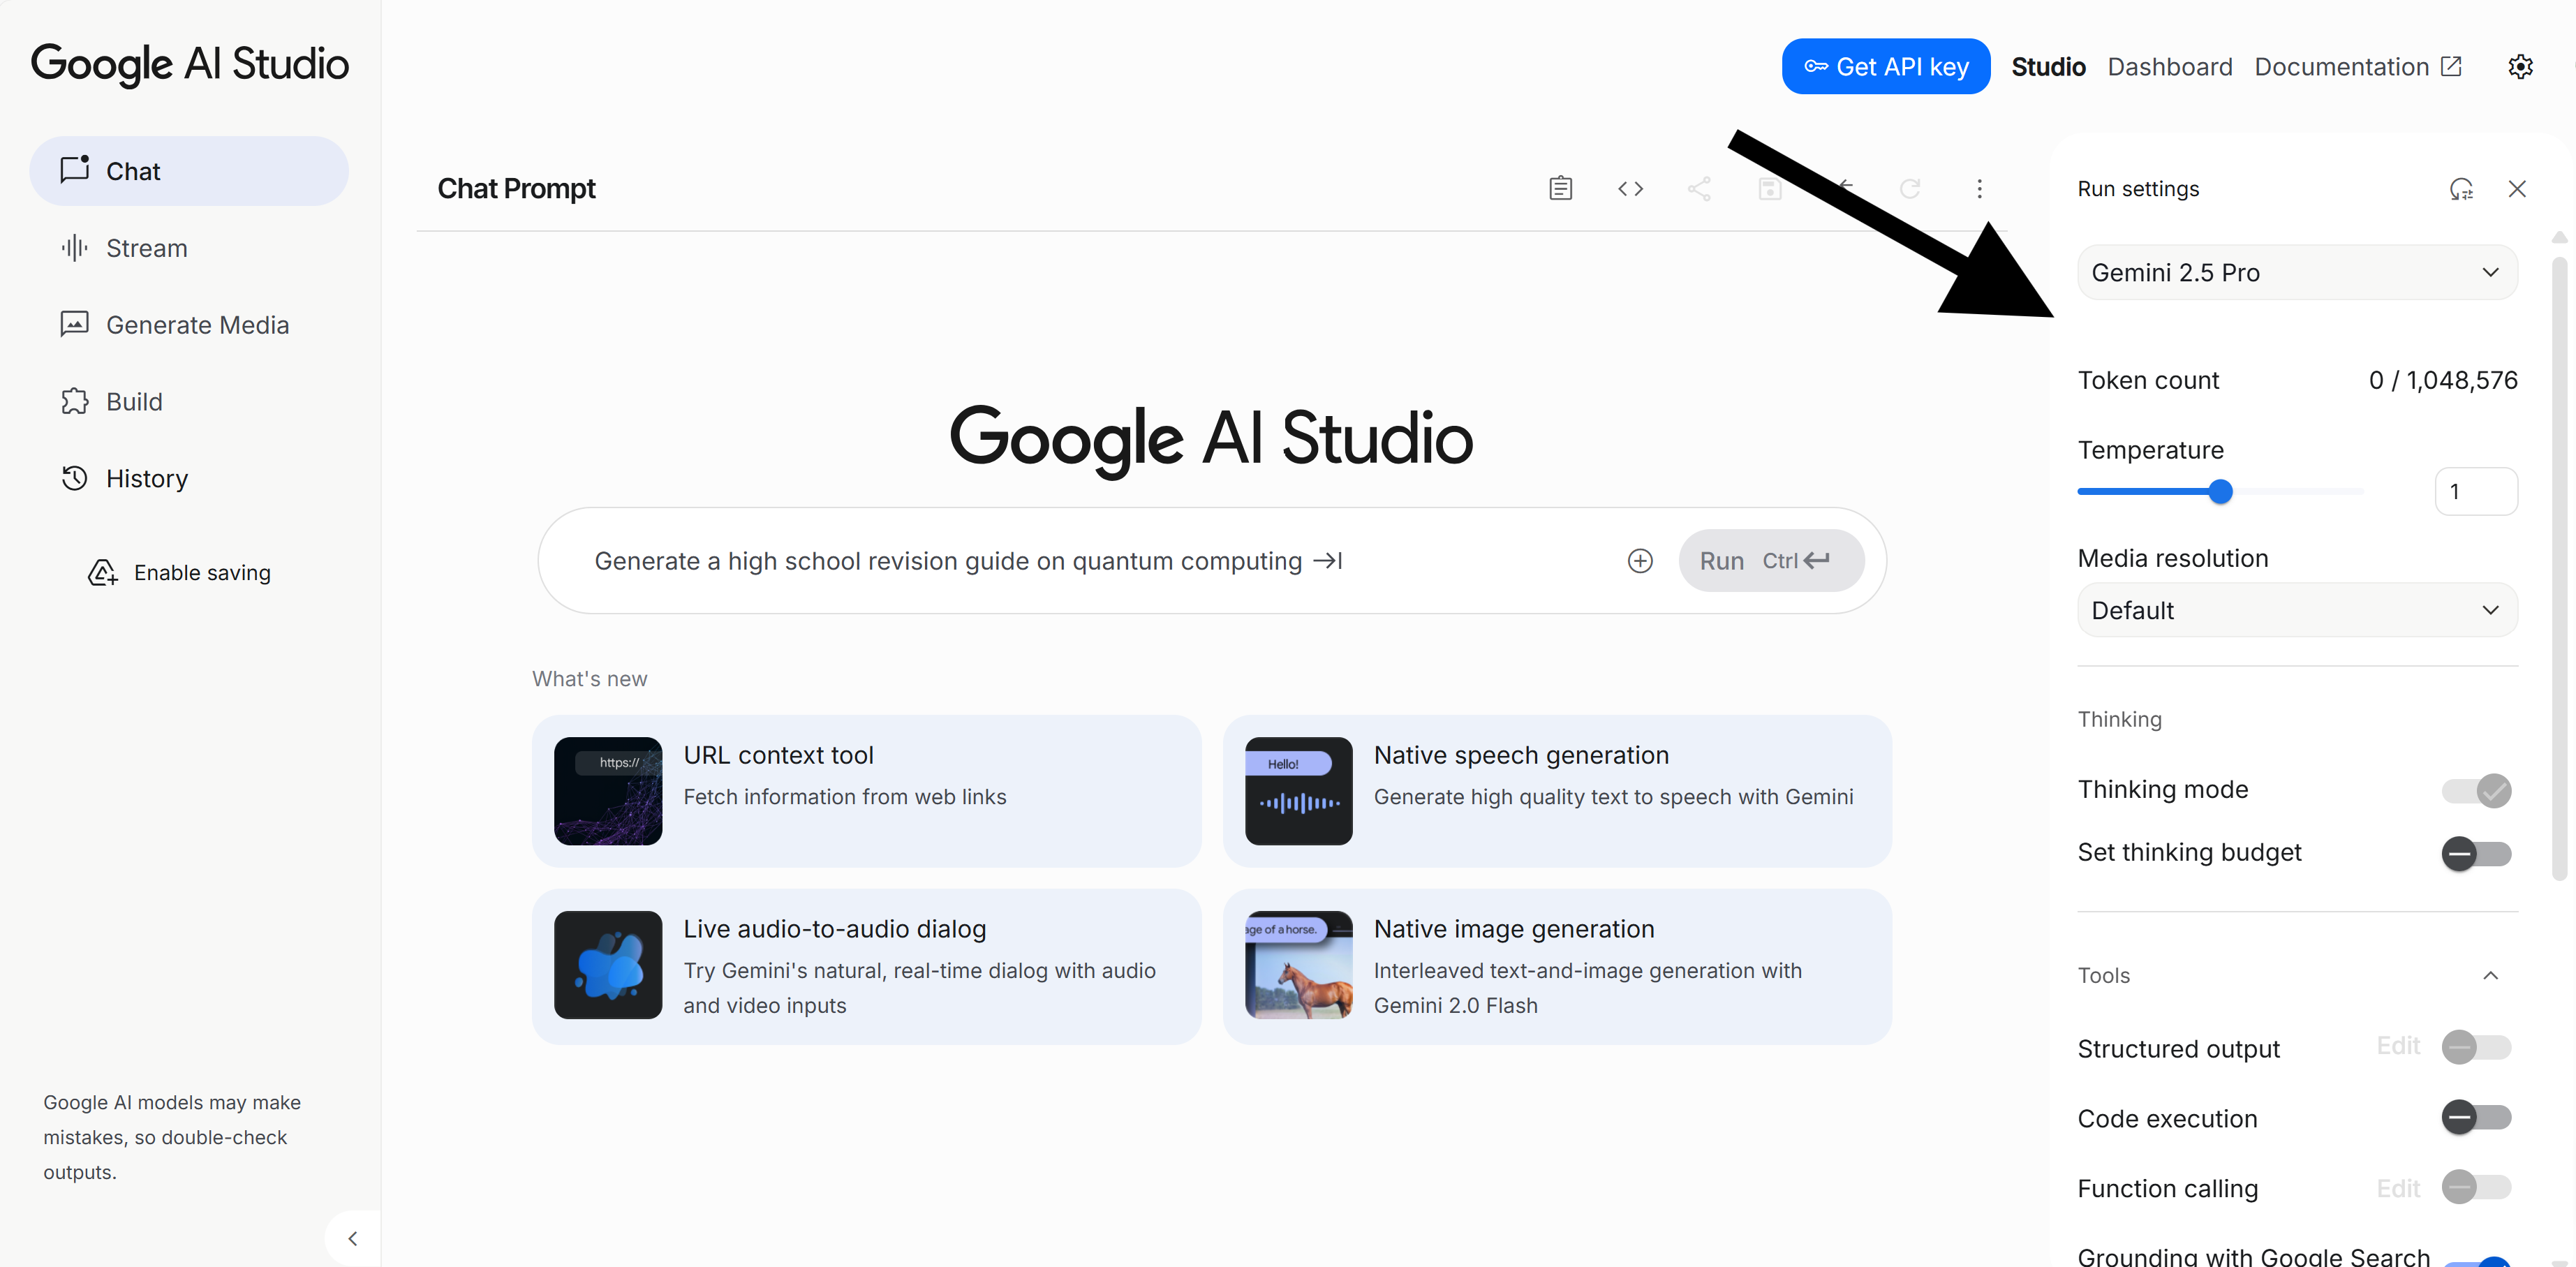The width and height of the screenshot is (2576, 1267).
Task: Enable the Set thinking budget switch
Action: [2476, 853]
